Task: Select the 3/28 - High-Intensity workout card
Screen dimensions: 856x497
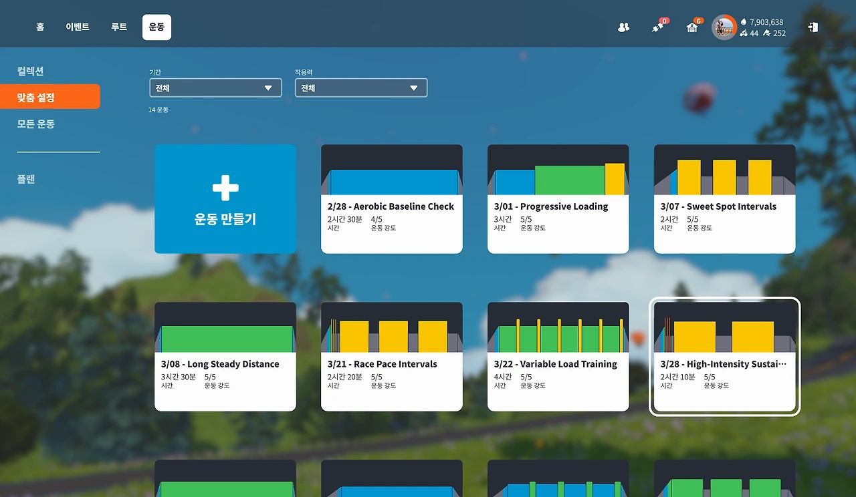Action: (x=725, y=357)
